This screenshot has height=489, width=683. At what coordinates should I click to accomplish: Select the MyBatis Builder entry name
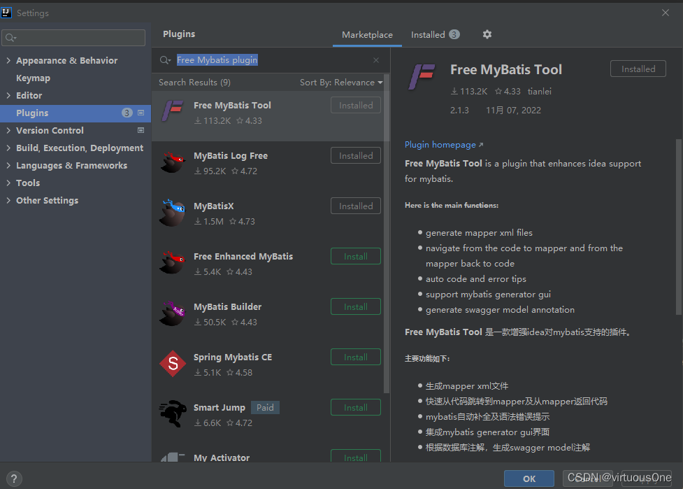(x=227, y=307)
